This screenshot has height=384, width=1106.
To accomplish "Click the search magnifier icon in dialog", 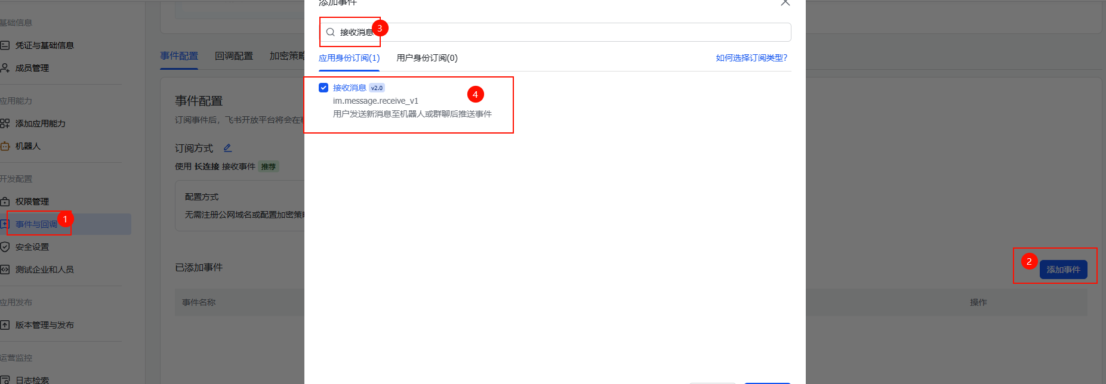I will click(330, 32).
